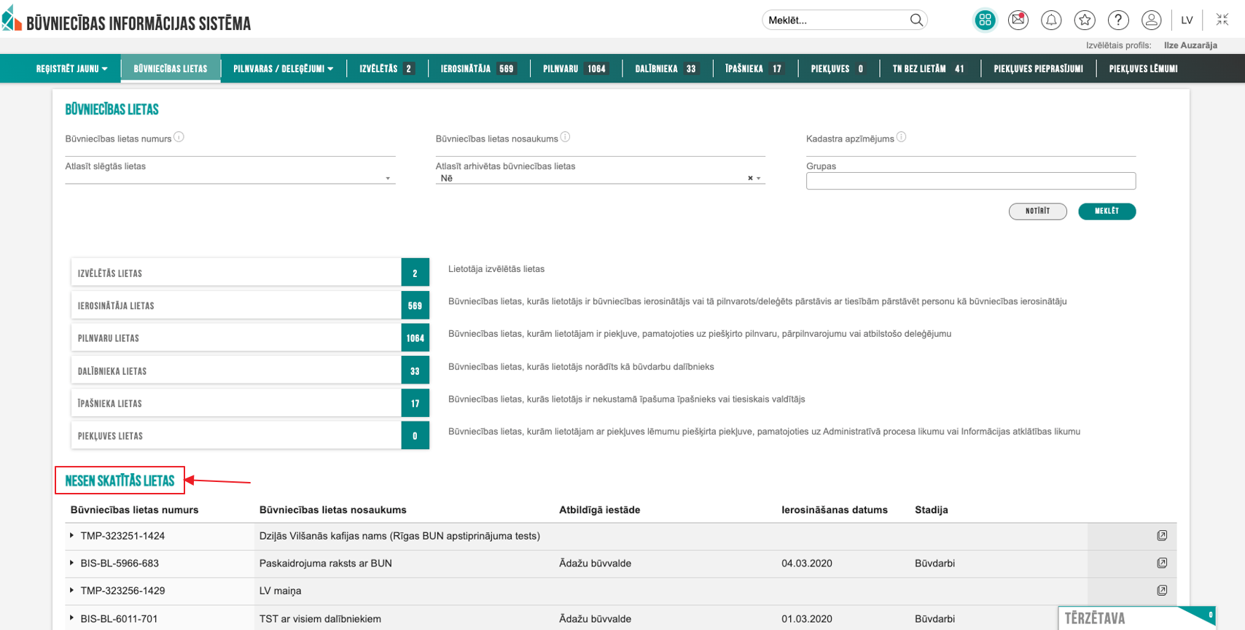This screenshot has width=1245, height=630.
Task: Open Dalībnieka lietas list
Action: coord(250,370)
